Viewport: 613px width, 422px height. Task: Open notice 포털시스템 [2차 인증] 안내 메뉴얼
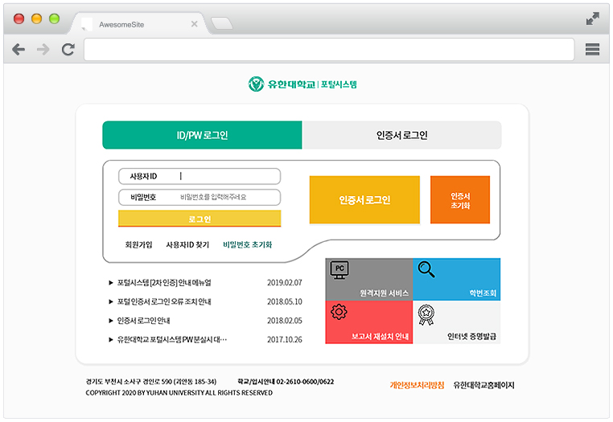(x=164, y=282)
